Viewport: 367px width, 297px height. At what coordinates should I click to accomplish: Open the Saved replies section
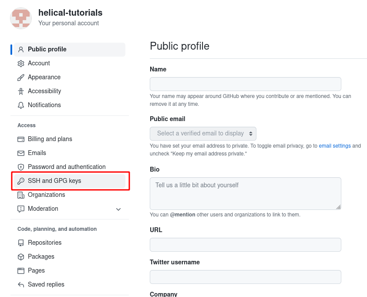[46, 284]
